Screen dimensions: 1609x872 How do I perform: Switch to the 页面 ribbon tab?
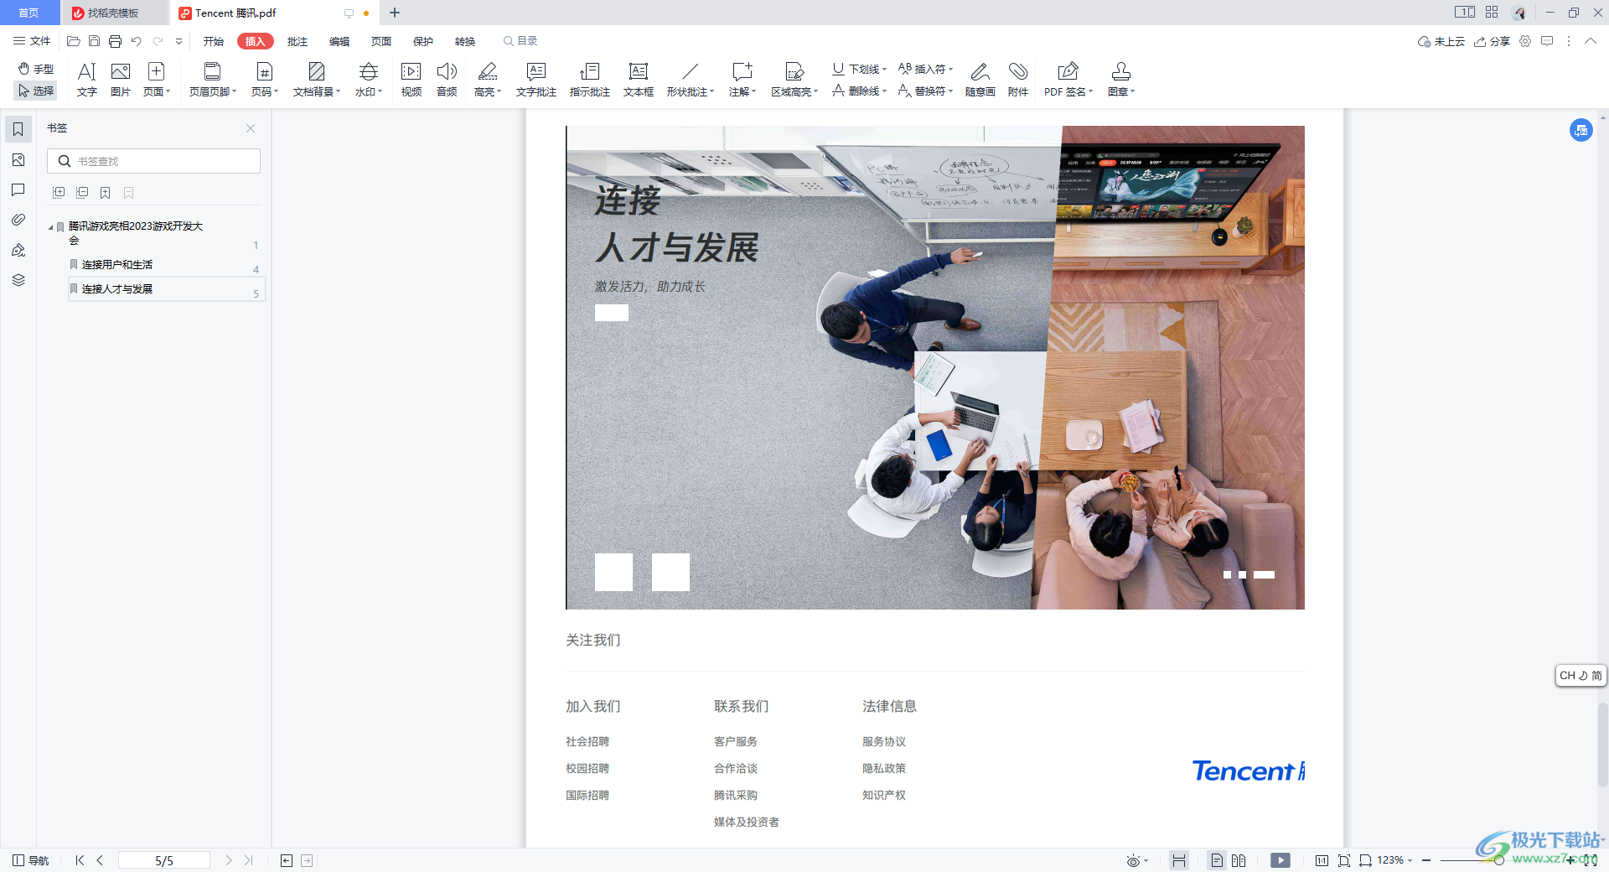(381, 41)
